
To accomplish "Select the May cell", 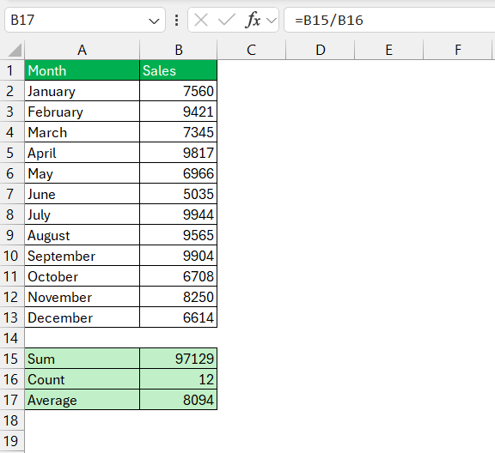I will (82, 173).
